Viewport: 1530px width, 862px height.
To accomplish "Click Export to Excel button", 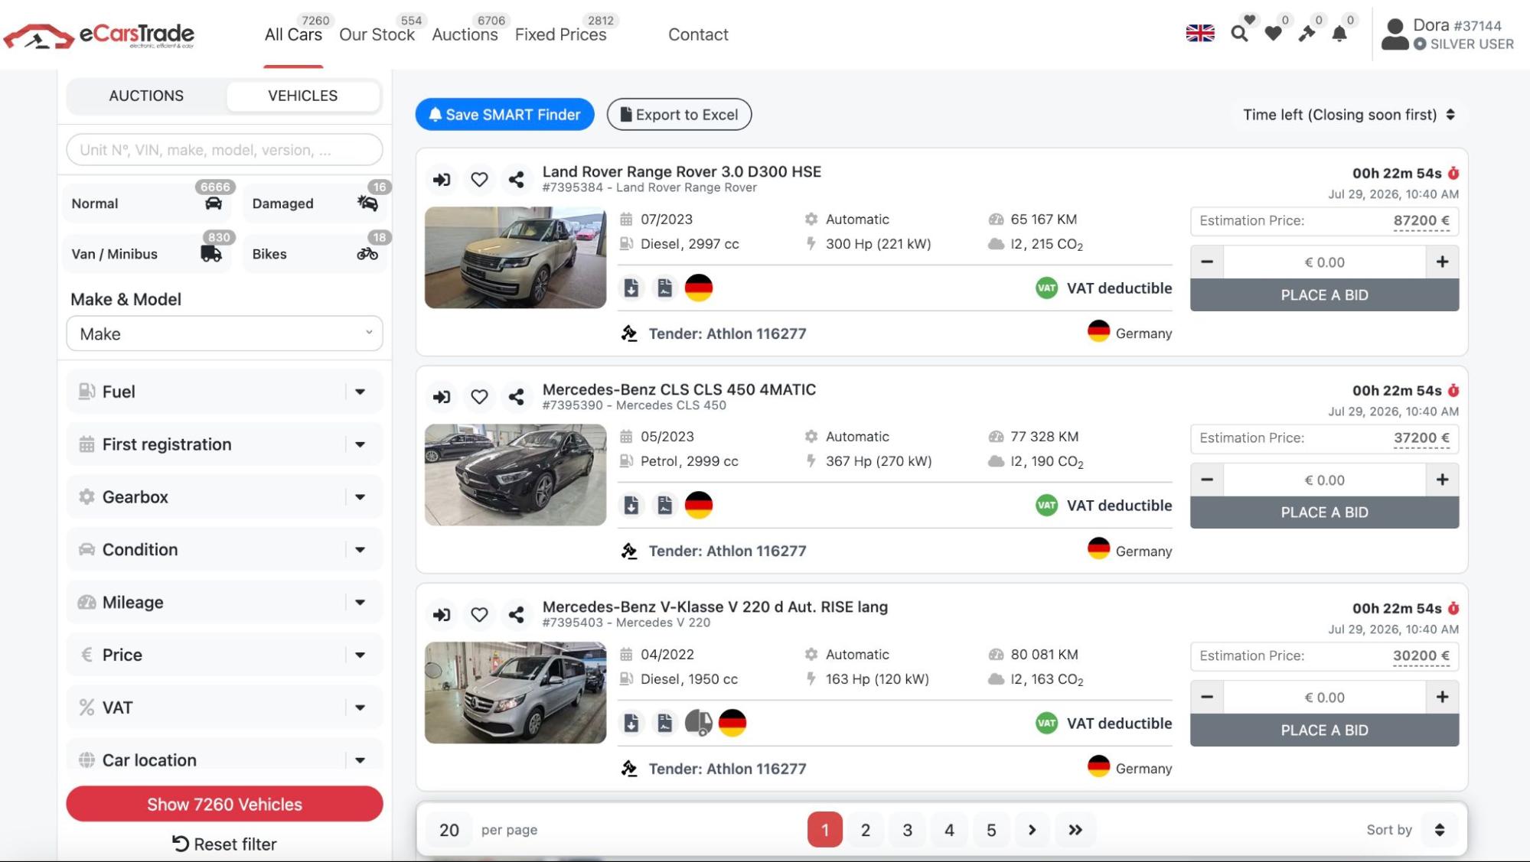I will 680,115.
